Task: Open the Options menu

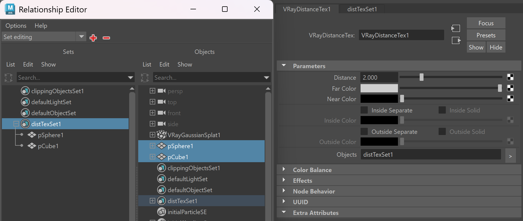Action: [x=16, y=26]
